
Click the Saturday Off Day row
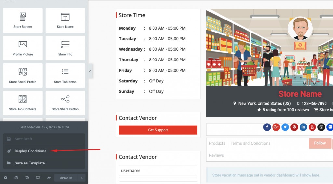[141, 81]
